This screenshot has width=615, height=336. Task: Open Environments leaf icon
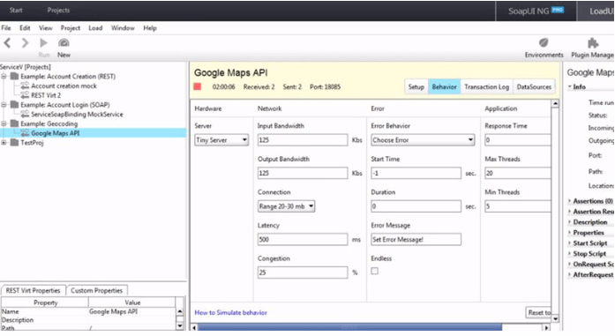coord(544,42)
